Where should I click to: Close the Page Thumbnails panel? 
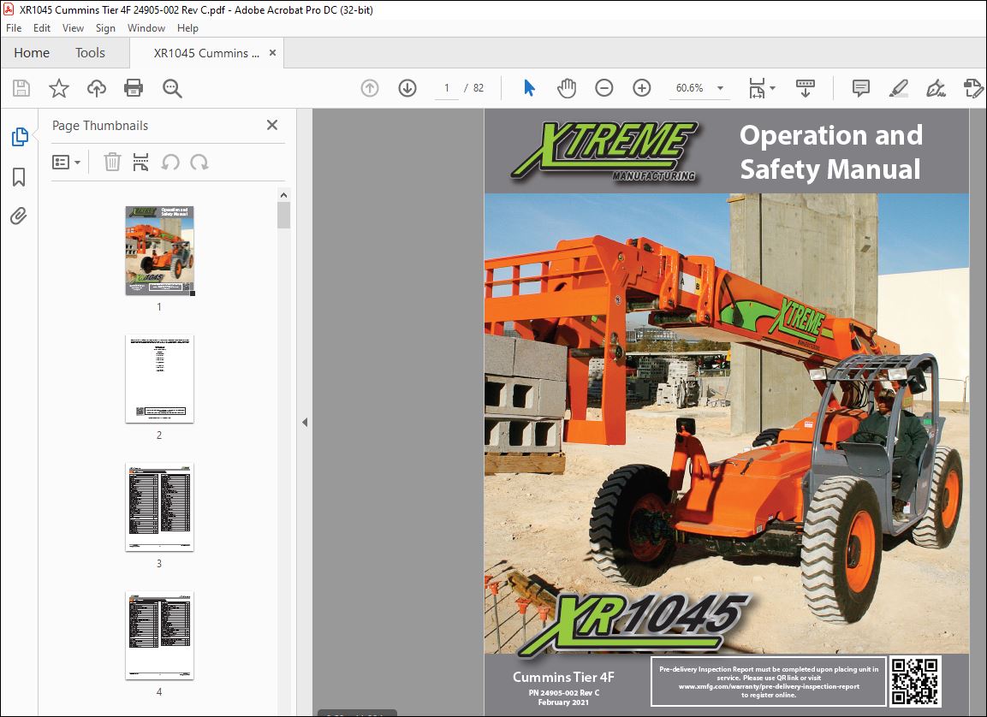(272, 125)
